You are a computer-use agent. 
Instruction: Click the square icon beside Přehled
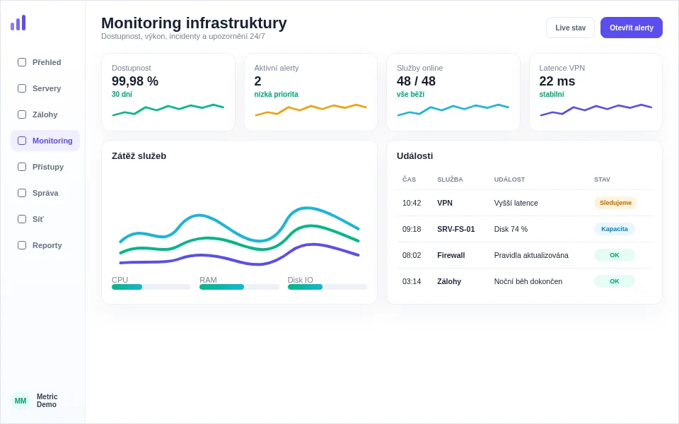pos(22,62)
